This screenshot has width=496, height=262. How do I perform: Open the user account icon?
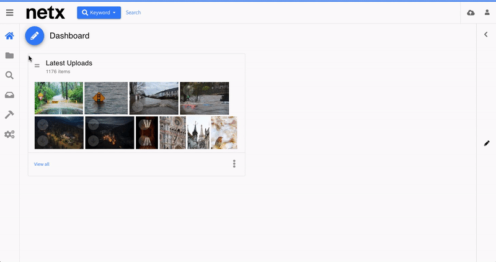pos(487,12)
